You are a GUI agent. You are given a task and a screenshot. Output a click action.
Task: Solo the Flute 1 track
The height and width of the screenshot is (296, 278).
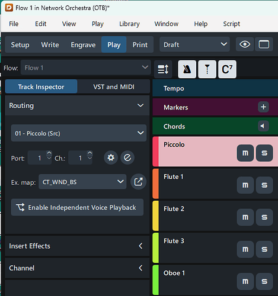pyautogui.click(x=264, y=185)
